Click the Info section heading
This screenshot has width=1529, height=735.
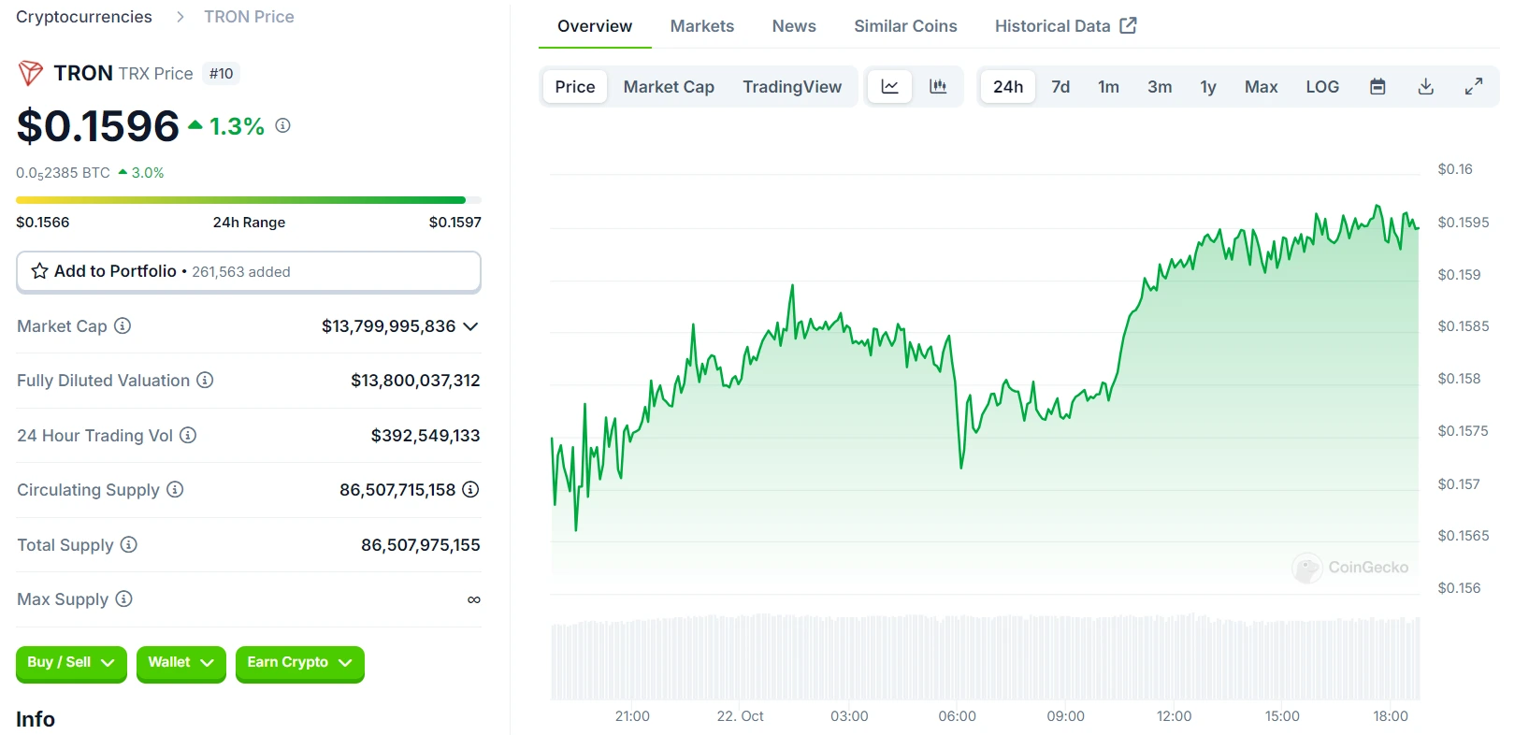pos(36,719)
